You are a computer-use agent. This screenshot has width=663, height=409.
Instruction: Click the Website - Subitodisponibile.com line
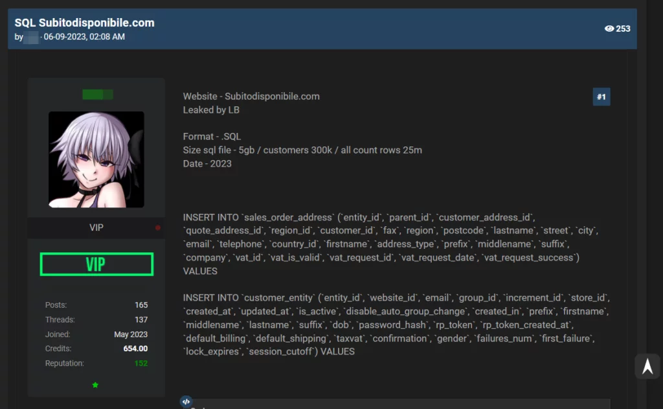coord(251,97)
